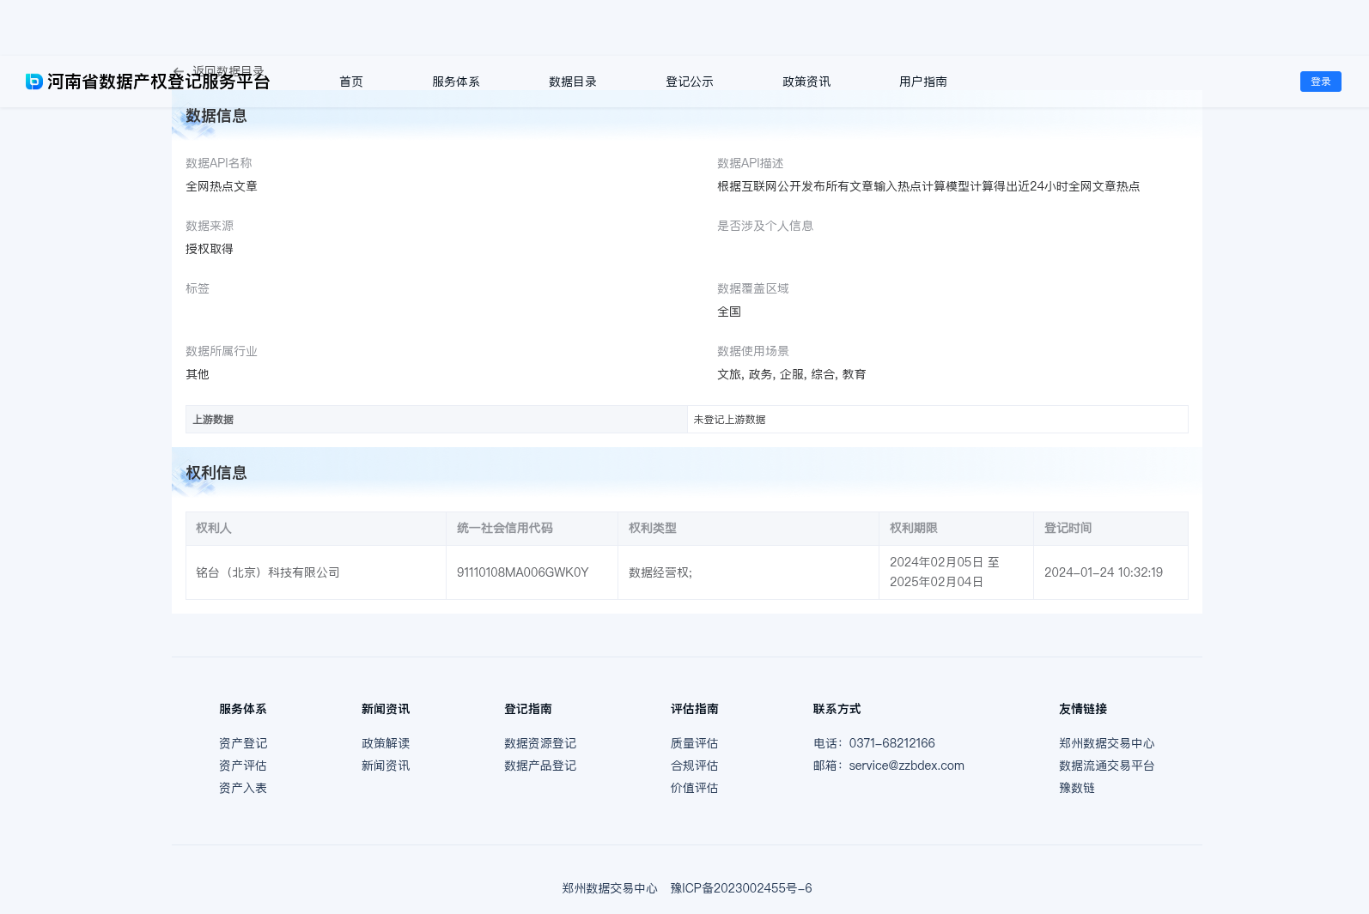Open 郑州数据交易中心 friendly link
Screen dimensions: 1369x914
[x=1107, y=743]
